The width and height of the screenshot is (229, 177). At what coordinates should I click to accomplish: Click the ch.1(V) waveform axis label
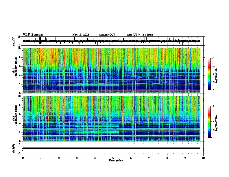(14, 41)
